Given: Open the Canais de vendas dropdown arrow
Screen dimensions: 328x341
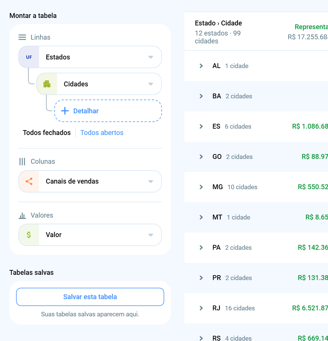Looking at the screenshot, I should [x=151, y=182].
